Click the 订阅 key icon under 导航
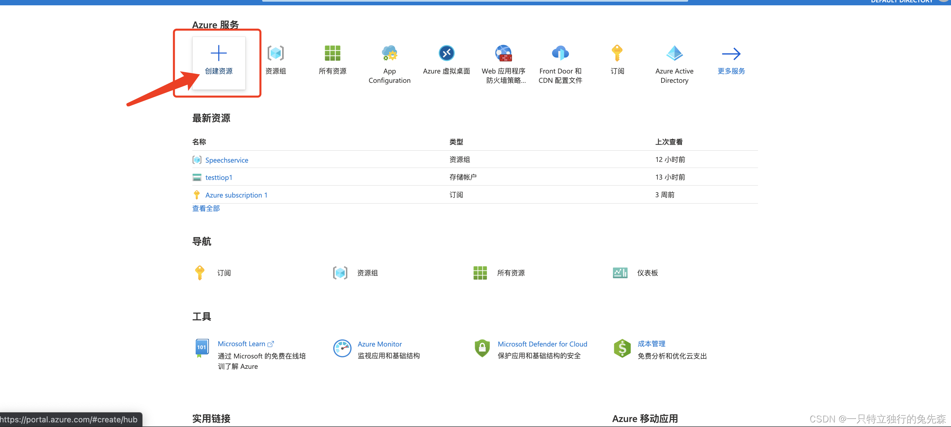Screen dimensions: 951x427 coord(200,273)
